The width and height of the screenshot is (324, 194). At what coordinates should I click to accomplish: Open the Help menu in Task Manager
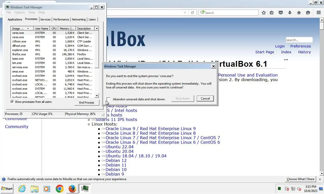tap(42, 12)
